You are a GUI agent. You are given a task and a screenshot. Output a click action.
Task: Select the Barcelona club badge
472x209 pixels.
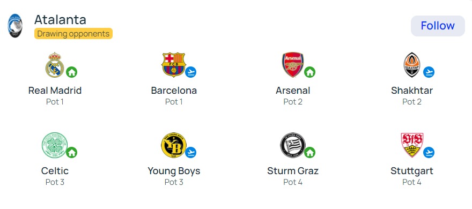click(x=174, y=65)
